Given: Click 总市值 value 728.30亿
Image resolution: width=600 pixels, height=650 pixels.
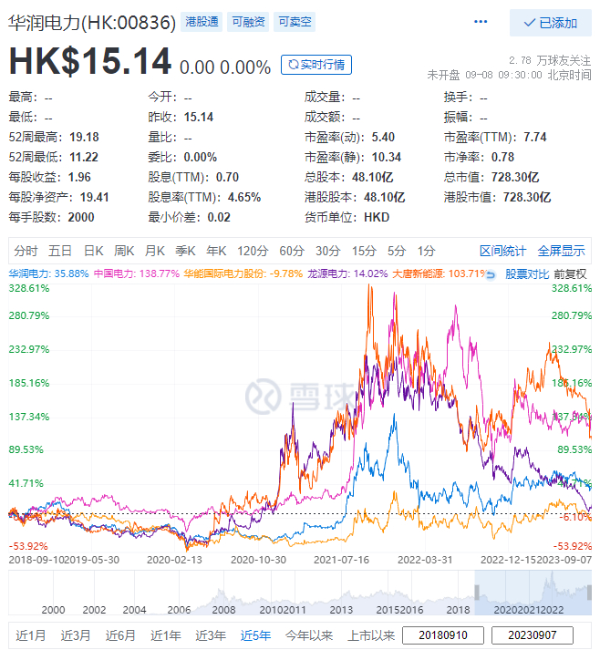Looking at the screenshot, I should point(515,178).
